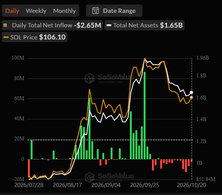This screenshot has width=222, height=195.
Task: Click the red-green Daily Total Net Inflow swatch
Action: [x=5, y=25]
